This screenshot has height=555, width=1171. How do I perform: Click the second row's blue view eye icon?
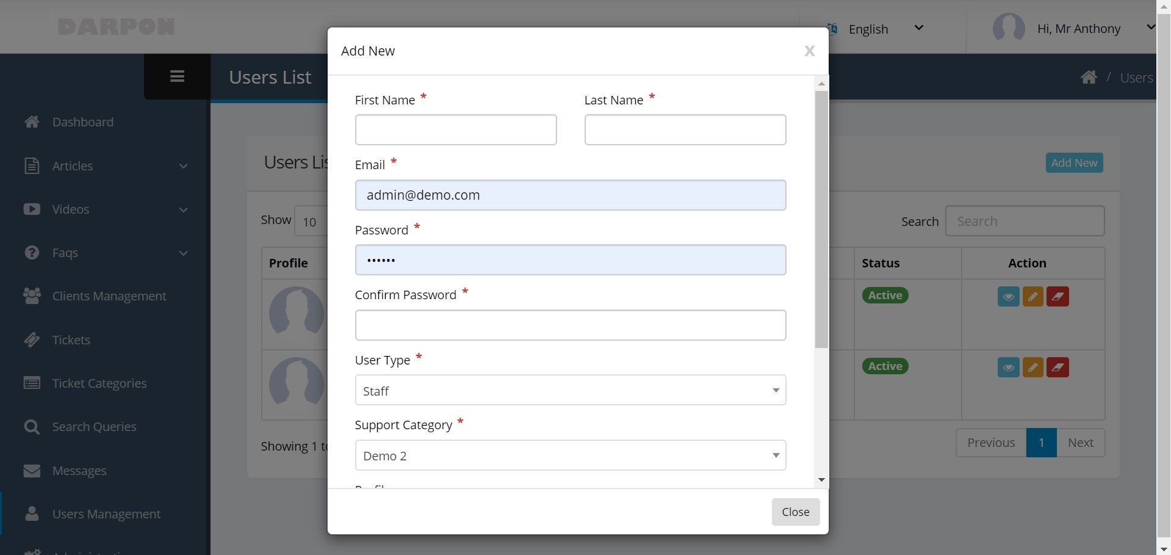pos(1008,368)
